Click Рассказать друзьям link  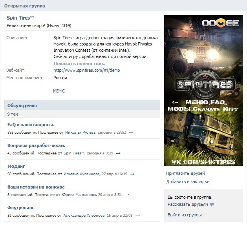tap(188, 204)
